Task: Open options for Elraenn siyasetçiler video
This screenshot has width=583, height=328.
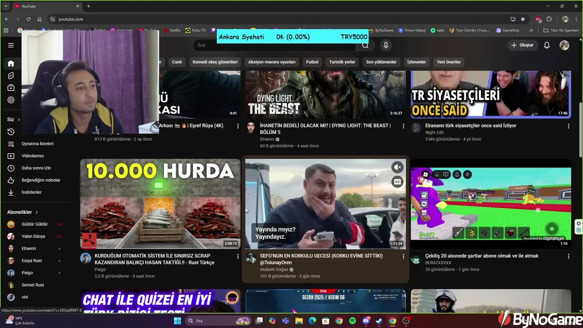Action: (568, 126)
